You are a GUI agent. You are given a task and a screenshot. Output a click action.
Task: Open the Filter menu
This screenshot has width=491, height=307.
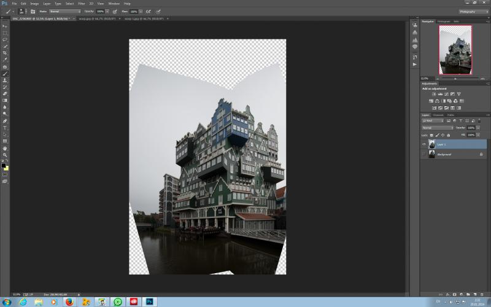point(82,4)
